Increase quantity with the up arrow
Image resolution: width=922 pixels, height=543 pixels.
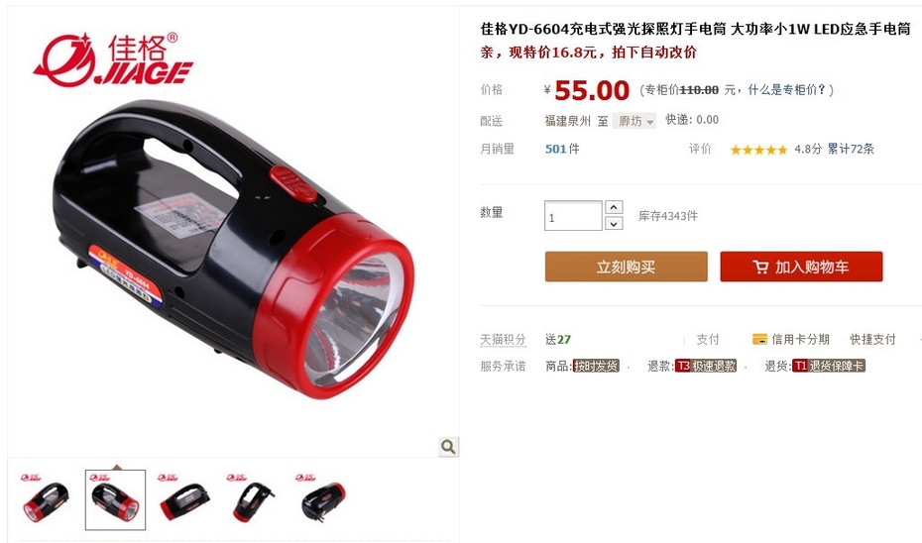[x=614, y=207]
